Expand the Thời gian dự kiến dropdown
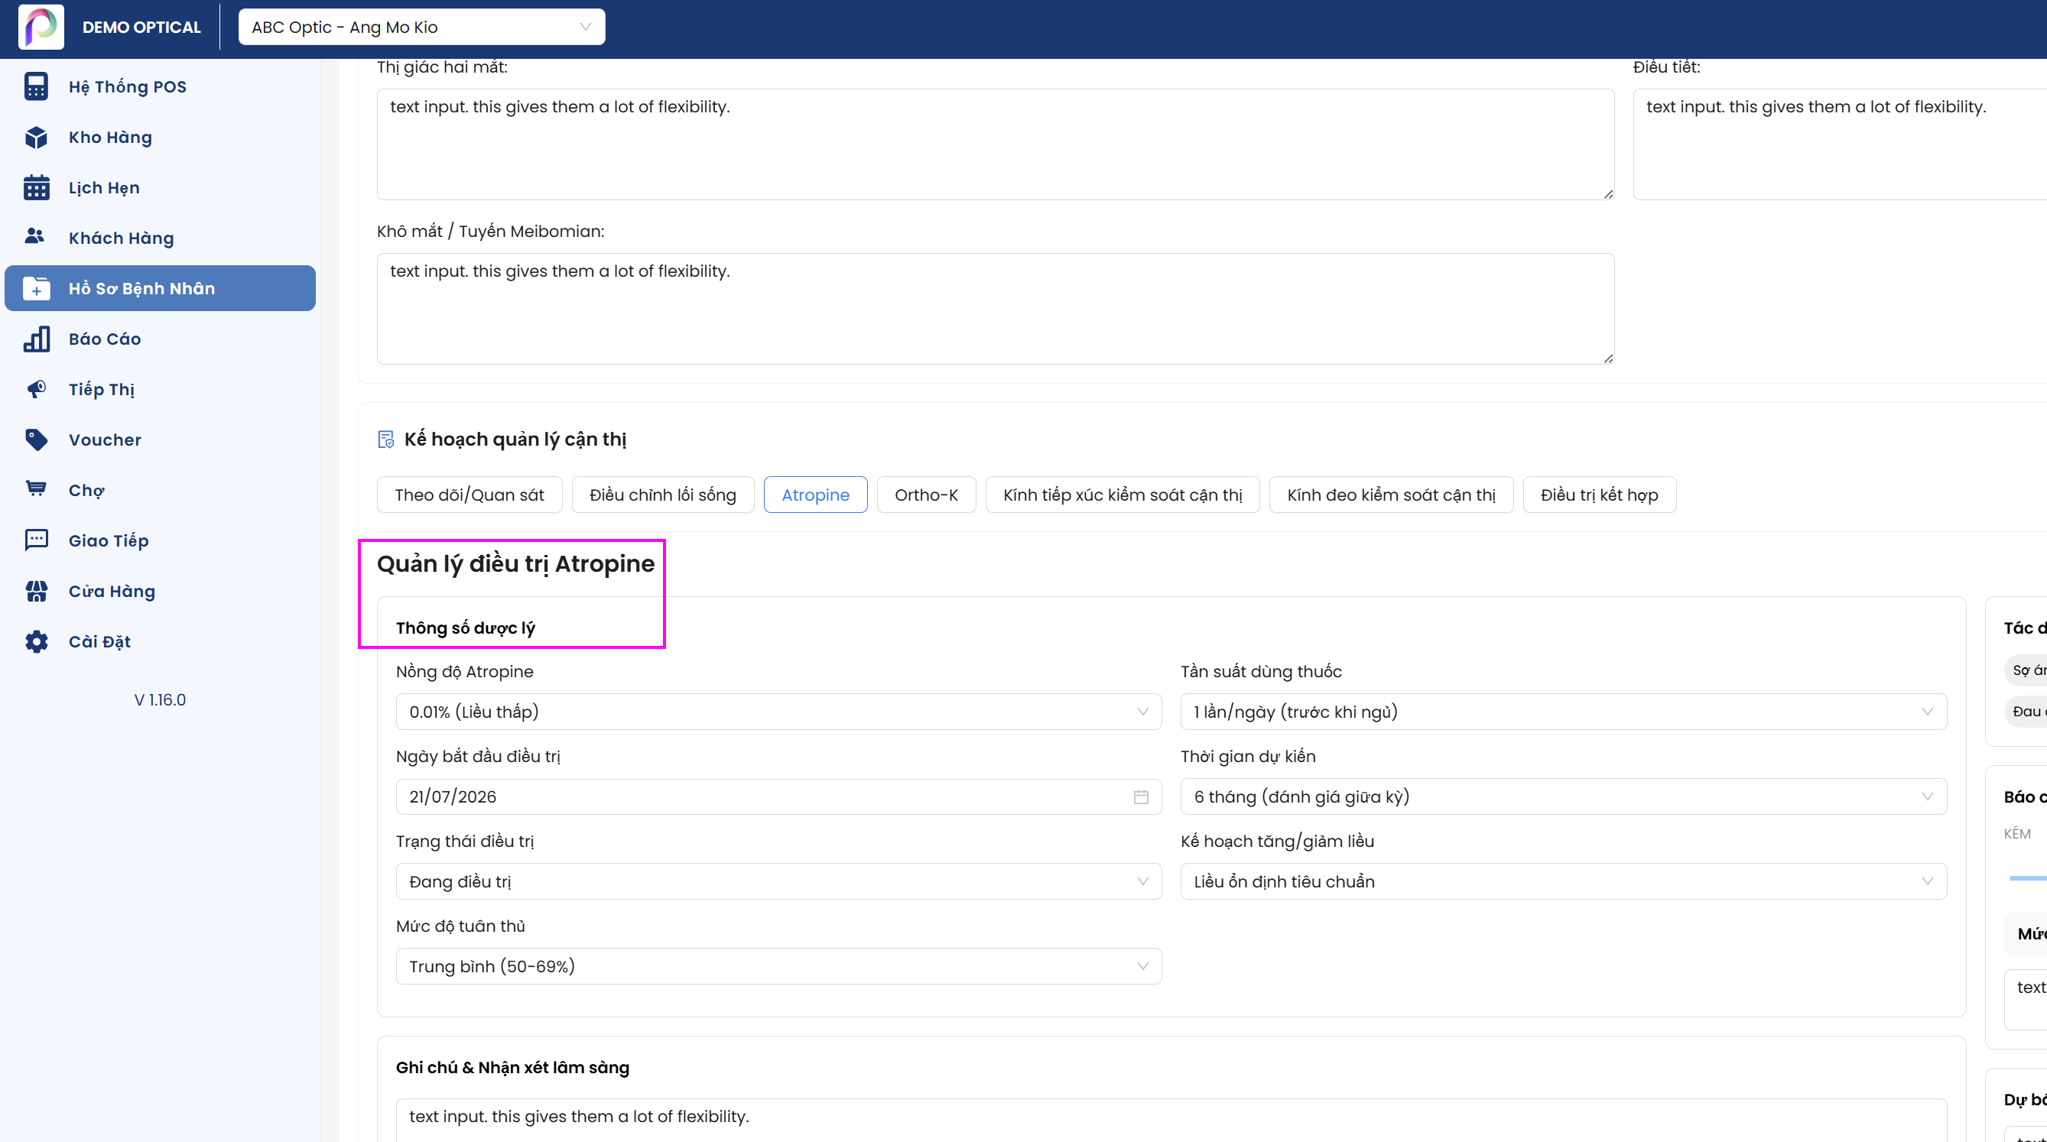Viewport: 2047px width, 1142px height. click(1563, 796)
